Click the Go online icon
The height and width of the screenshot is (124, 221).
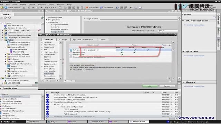[87, 8]
